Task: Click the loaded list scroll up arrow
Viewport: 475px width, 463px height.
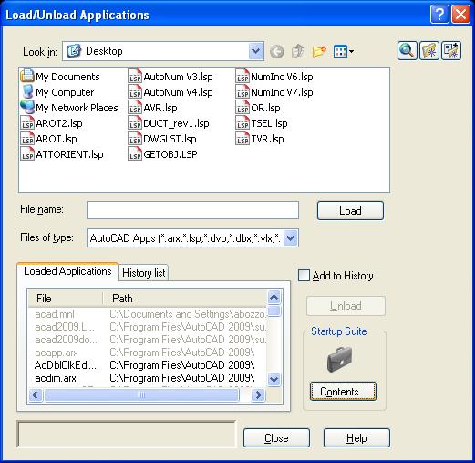Action: coord(274,297)
